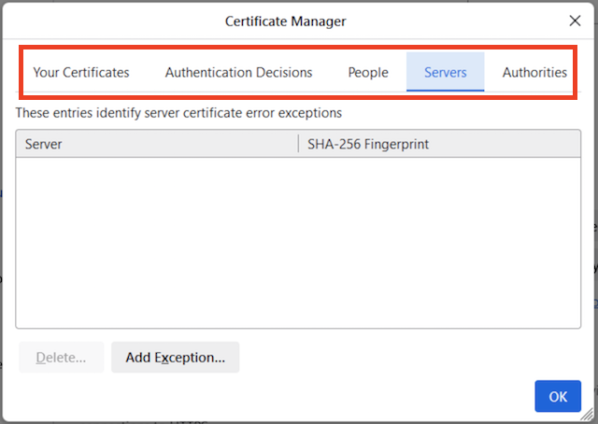
Task: Close the Certificate Manager dialog
Action: tap(575, 21)
